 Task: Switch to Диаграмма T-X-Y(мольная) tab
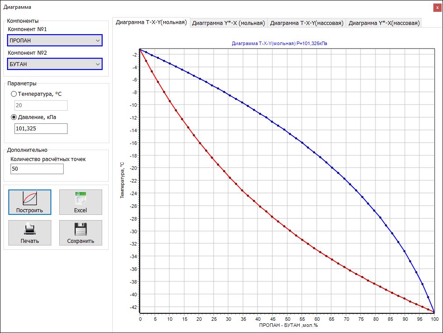pyautogui.click(x=151, y=22)
